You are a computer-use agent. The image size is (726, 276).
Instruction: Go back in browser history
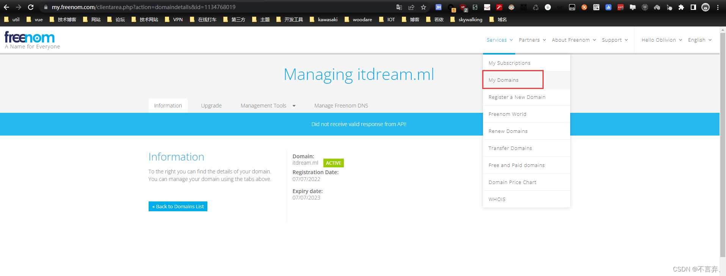pos(6,7)
